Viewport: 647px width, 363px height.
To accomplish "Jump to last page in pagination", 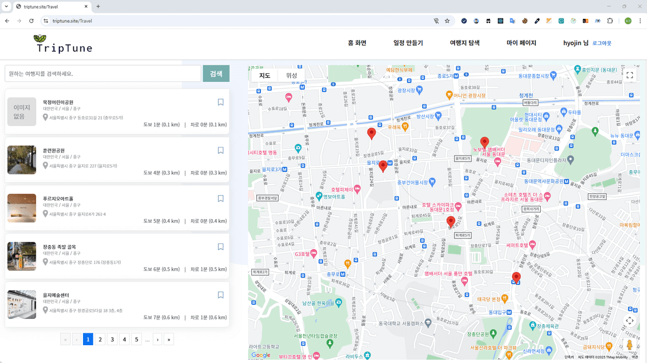I will [x=169, y=339].
